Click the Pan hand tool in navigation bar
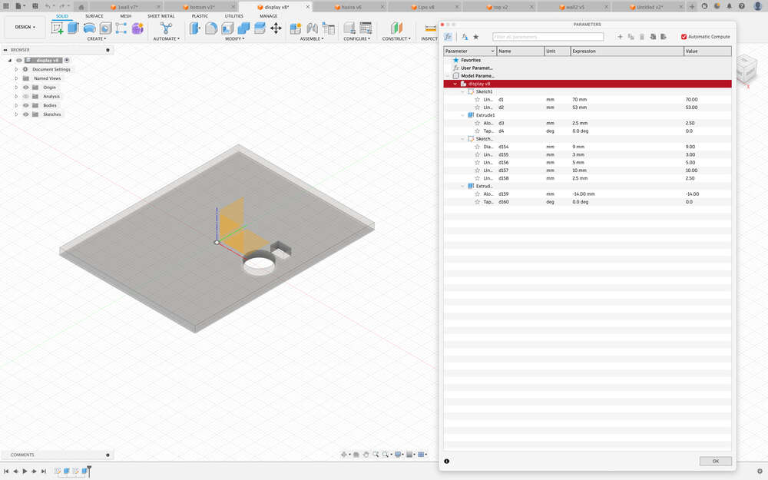This screenshot has width=768, height=480. coord(366,455)
